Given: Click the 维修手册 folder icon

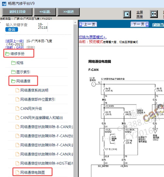Looking at the screenshot, I should tap(7, 54).
